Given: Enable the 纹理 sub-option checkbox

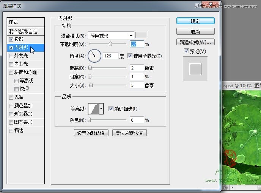Looking at the screenshot, I should click(x=16, y=89).
